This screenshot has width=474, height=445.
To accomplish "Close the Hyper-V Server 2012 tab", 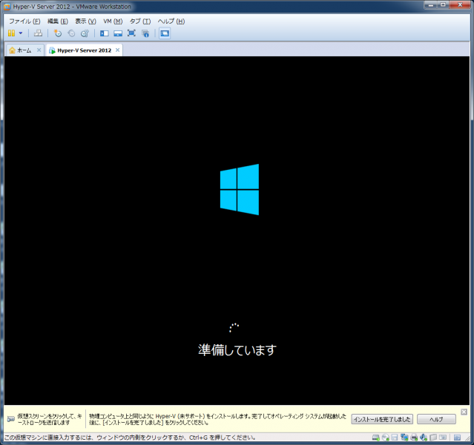I will click(118, 50).
